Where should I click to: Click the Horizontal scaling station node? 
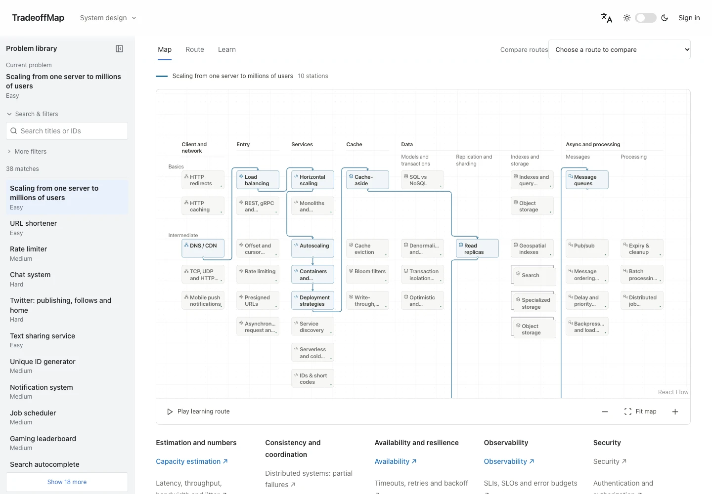click(312, 180)
